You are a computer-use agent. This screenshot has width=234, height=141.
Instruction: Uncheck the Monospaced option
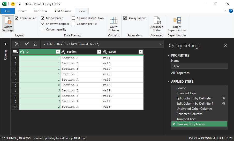click(42, 18)
